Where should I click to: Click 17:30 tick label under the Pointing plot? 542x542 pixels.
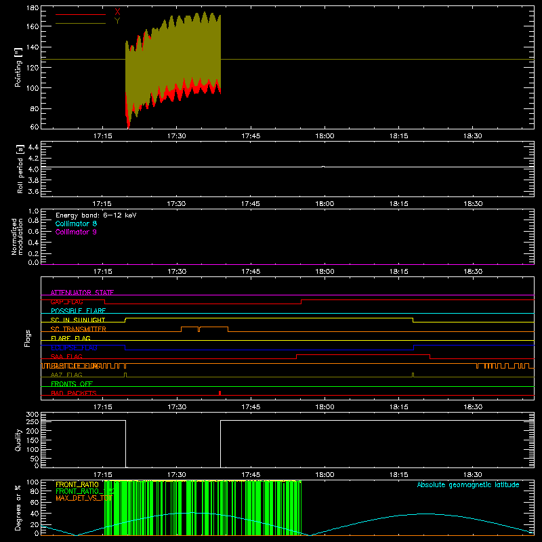pyautogui.click(x=177, y=136)
